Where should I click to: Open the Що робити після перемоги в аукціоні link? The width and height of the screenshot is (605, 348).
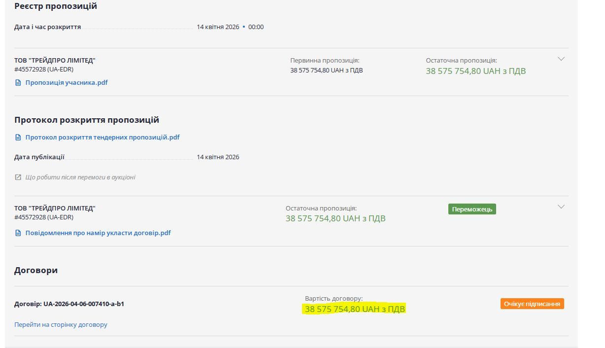[x=80, y=177]
